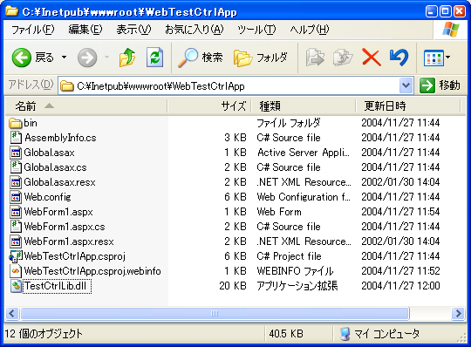
Task: Open the ファイル(F) menu
Action: (x=33, y=30)
